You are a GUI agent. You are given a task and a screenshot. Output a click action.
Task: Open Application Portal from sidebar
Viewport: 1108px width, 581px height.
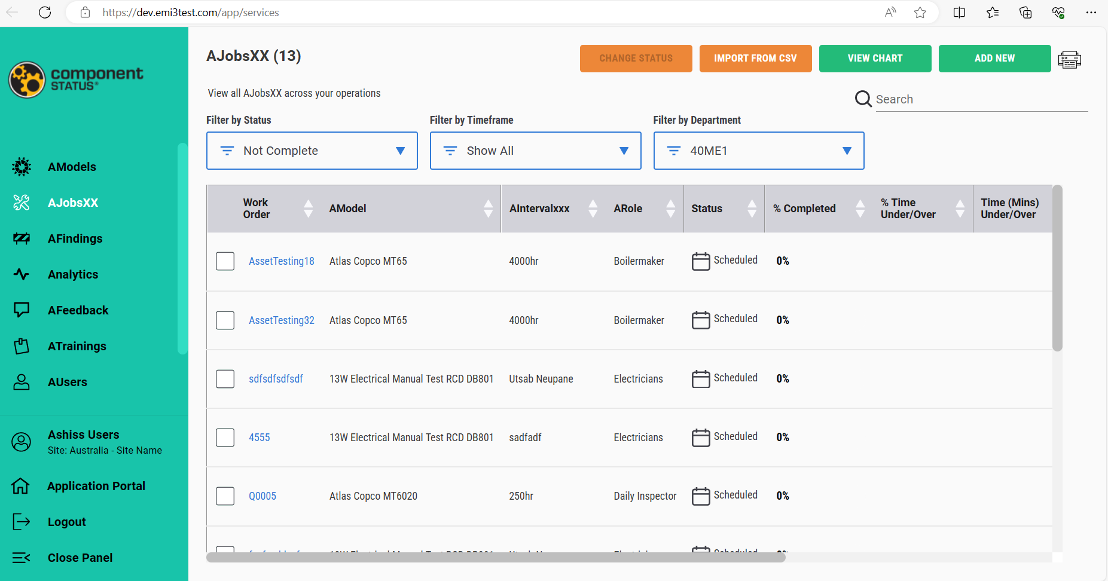pos(96,486)
